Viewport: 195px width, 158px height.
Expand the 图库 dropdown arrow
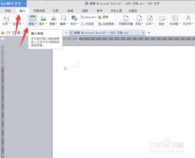57,24
